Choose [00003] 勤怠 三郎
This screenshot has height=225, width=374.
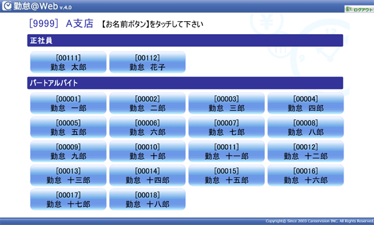(x=227, y=103)
